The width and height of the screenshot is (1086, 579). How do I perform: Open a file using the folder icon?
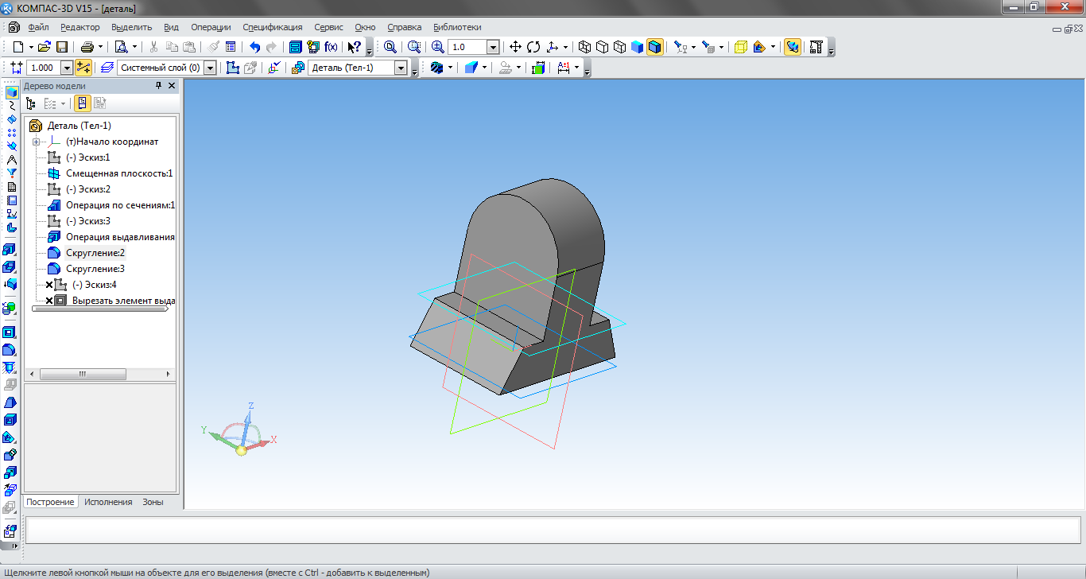tap(45, 47)
